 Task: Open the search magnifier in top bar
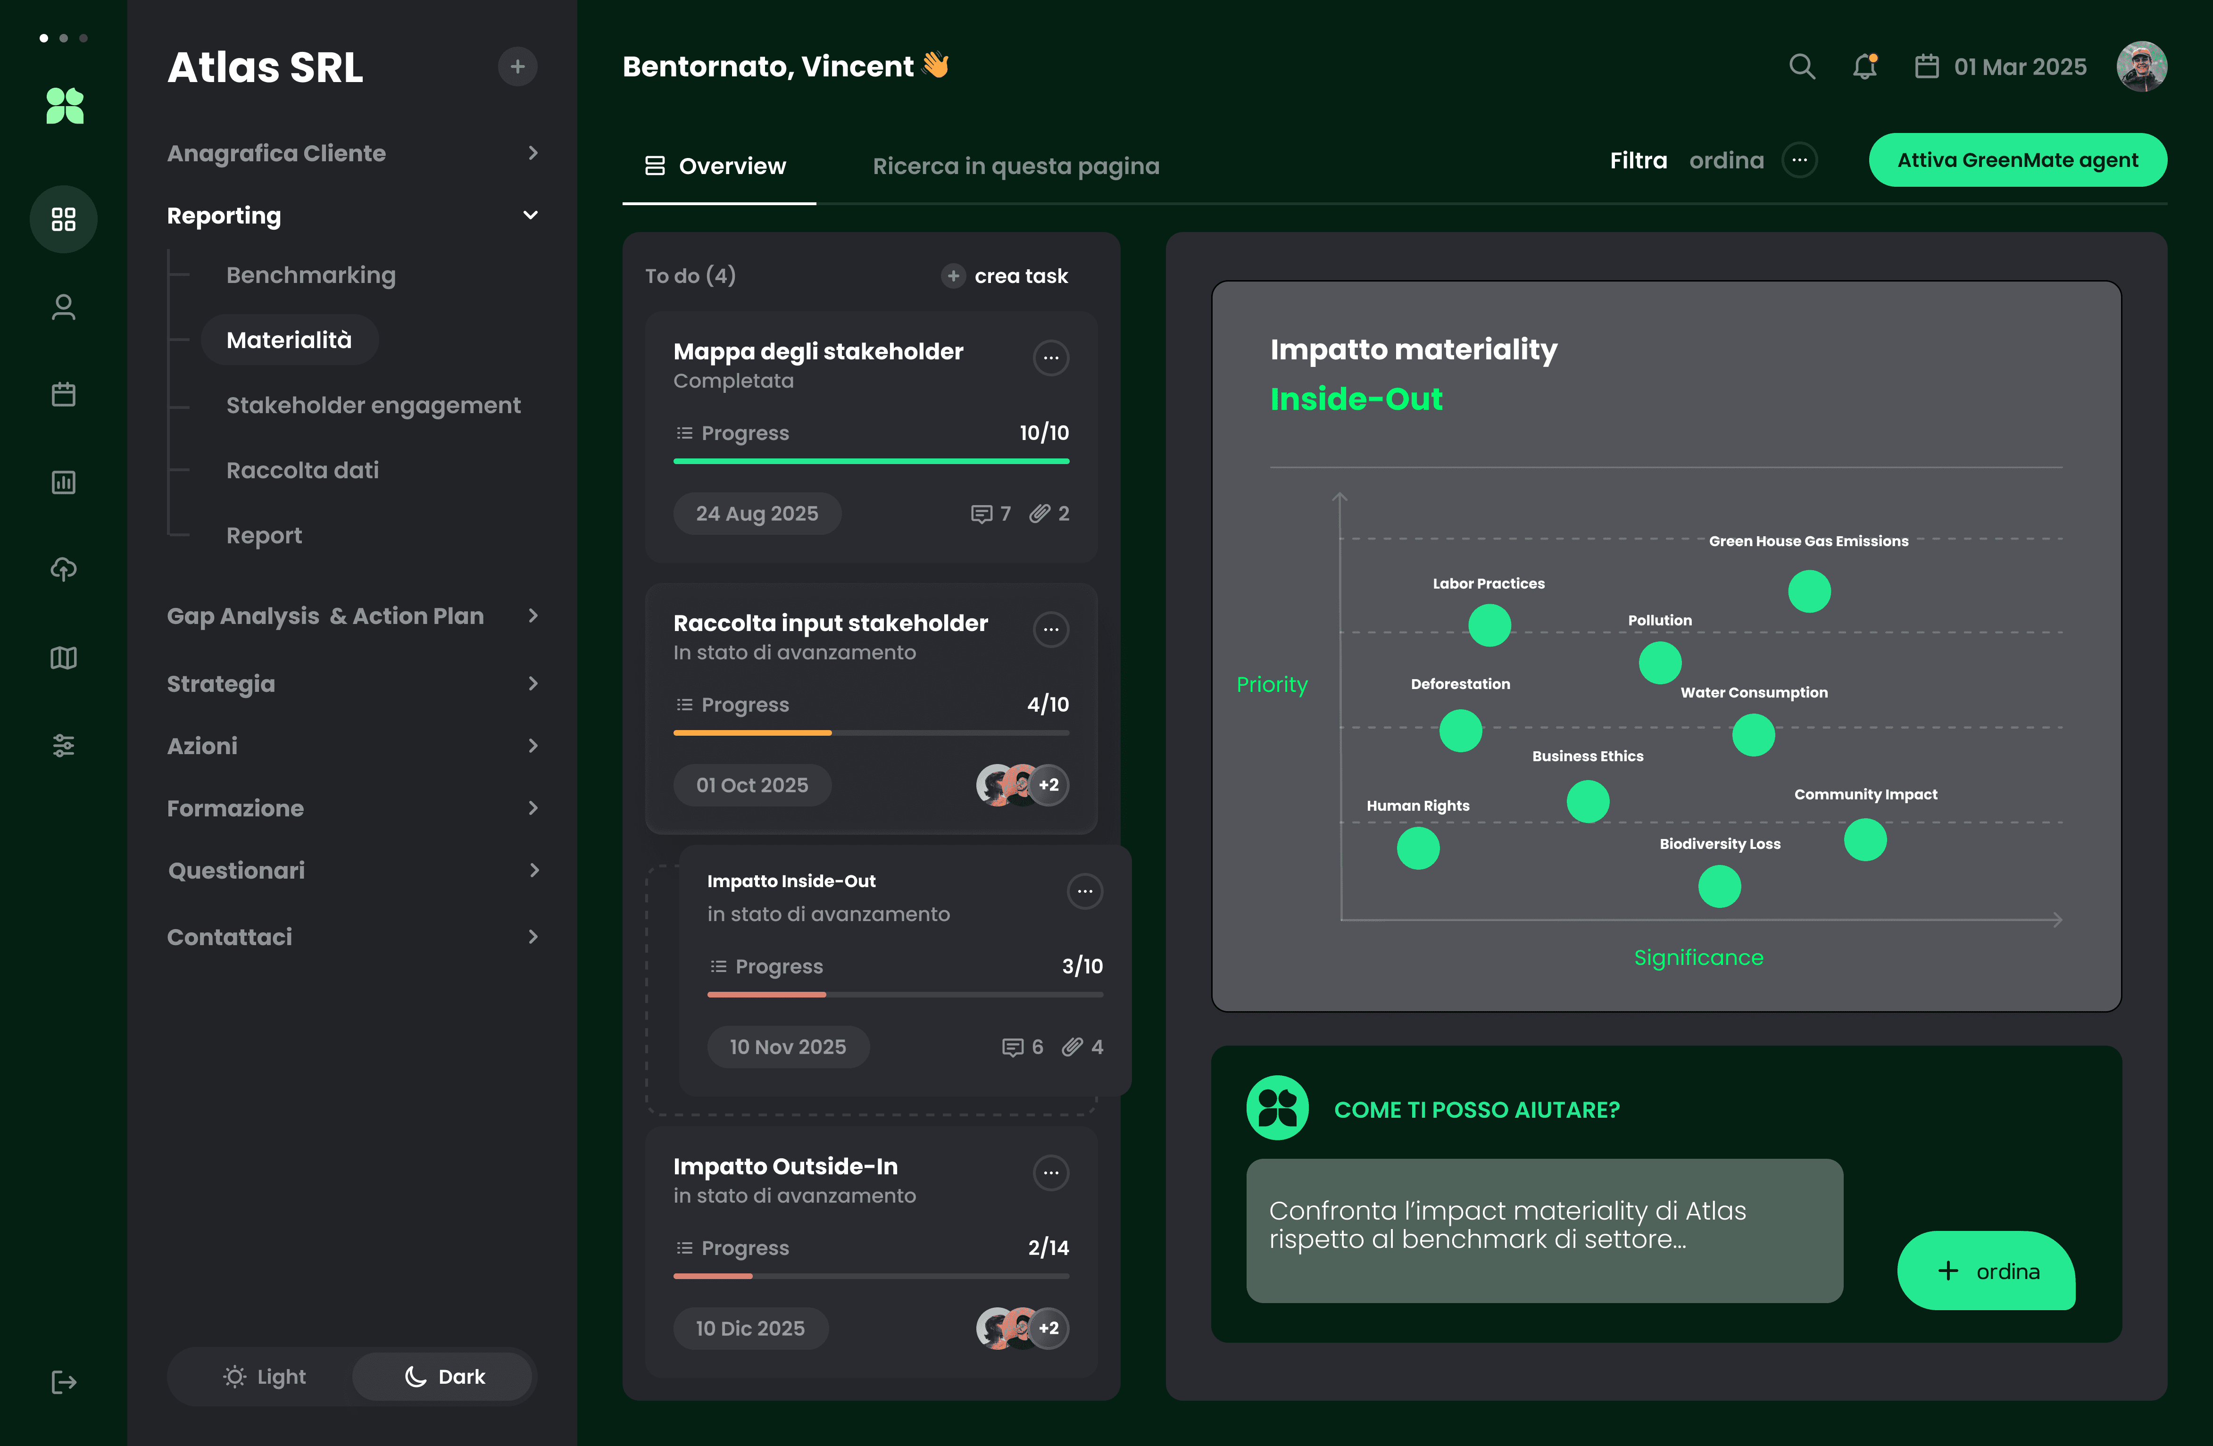click(x=1802, y=66)
